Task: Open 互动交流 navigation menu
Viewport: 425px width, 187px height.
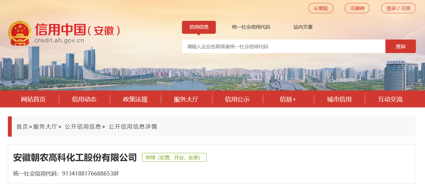Action: (390, 99)
